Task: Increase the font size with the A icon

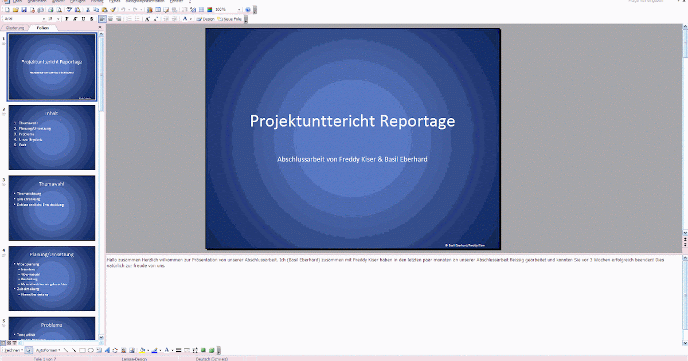Action: [x=147, y=19]
